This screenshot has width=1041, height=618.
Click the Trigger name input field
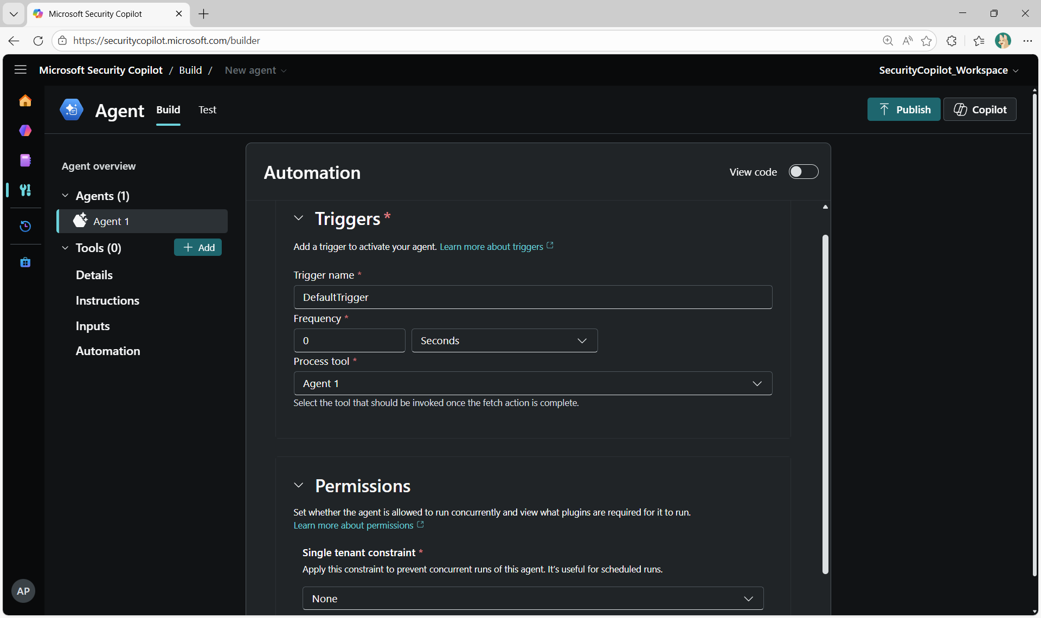pyautogui.click(x=532, y=297)
